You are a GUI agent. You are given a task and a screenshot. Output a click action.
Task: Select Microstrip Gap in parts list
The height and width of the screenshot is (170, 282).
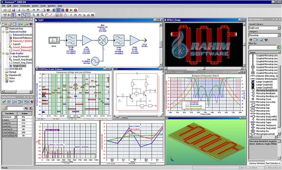(x=263, y=108)
